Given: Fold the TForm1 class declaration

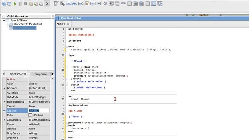Looking at the screenshot, I should (67, 67).
